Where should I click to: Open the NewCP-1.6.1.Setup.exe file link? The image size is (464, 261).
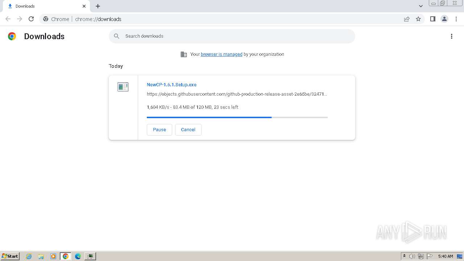[171, 85]
